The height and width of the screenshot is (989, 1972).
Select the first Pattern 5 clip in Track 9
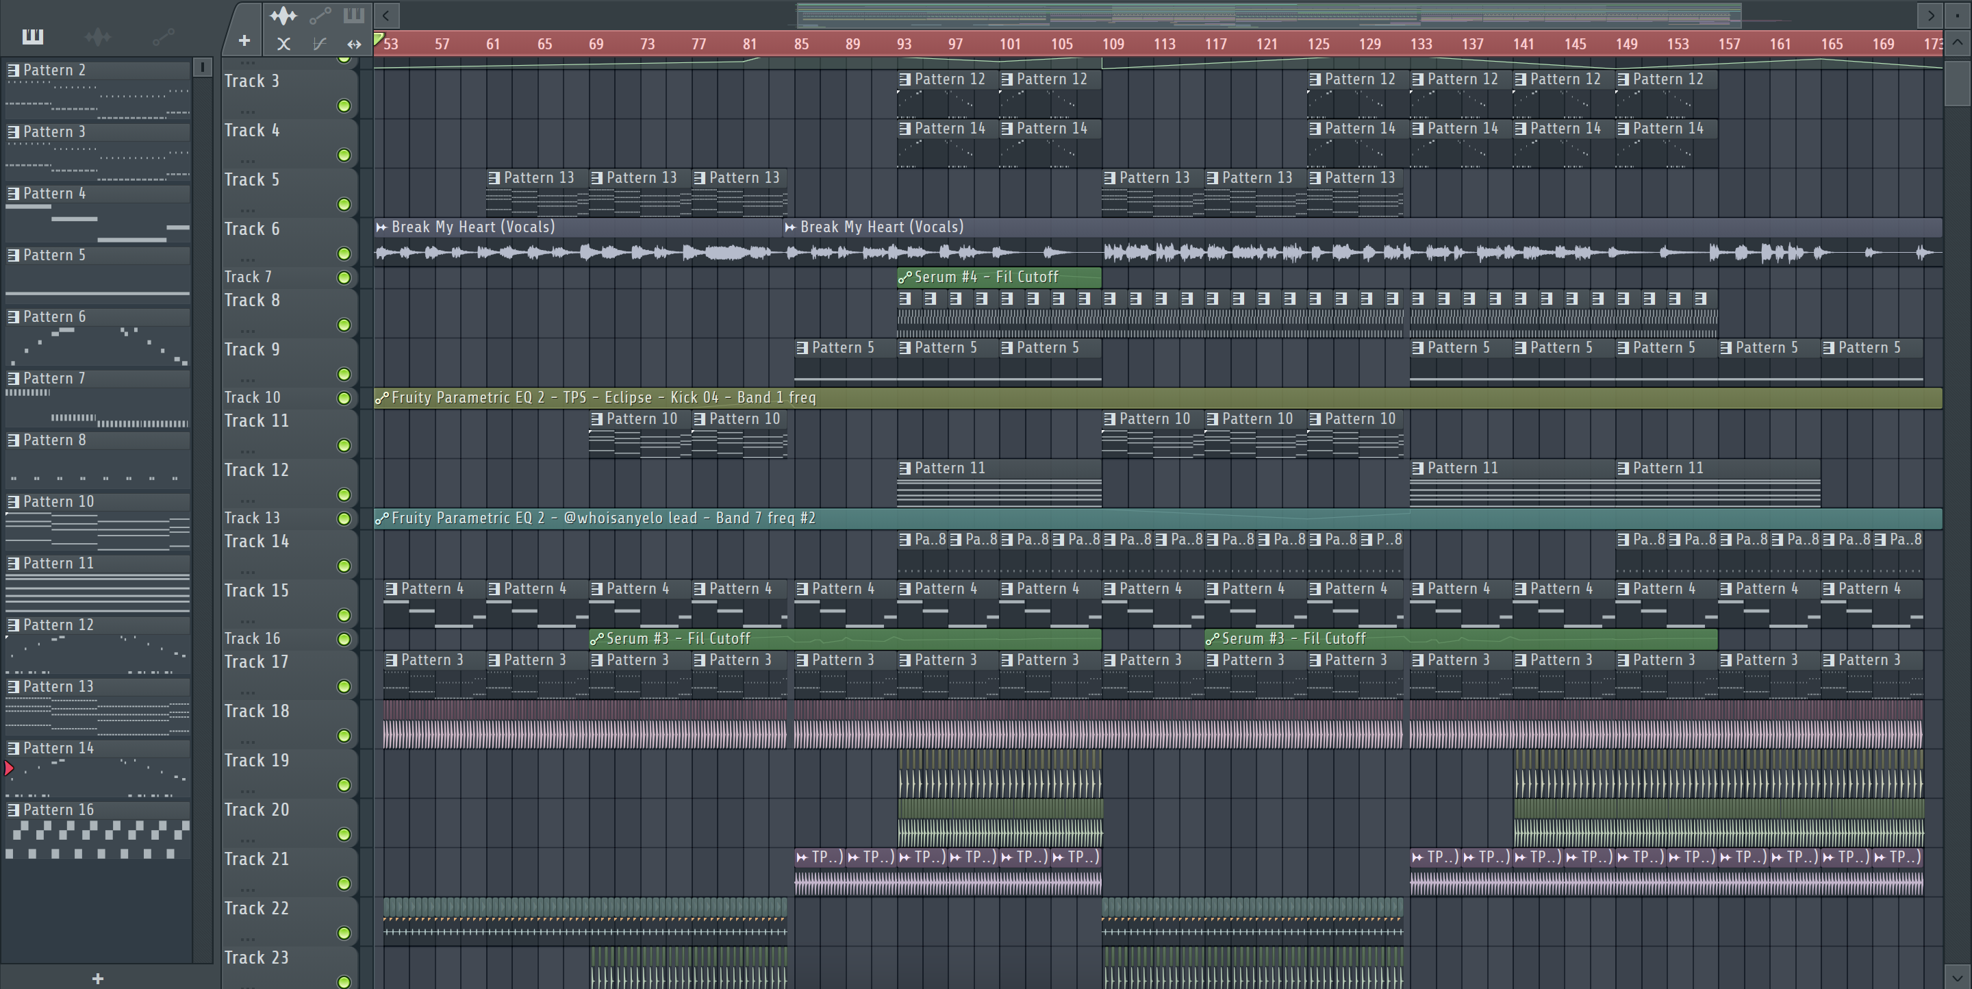tap(845, 362)
